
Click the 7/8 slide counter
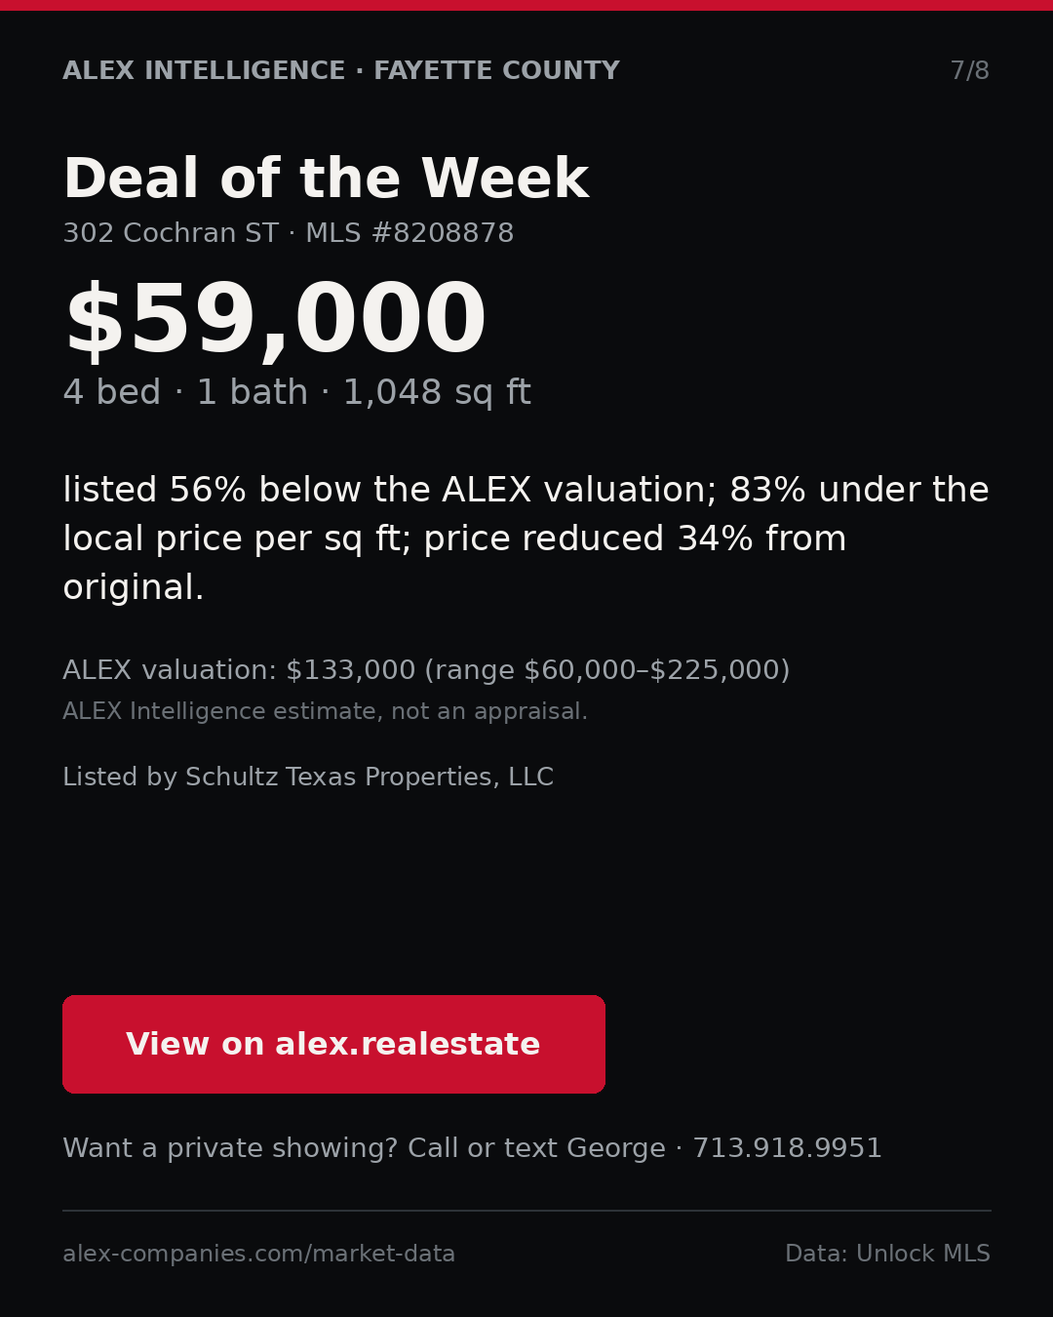point(969,71)
